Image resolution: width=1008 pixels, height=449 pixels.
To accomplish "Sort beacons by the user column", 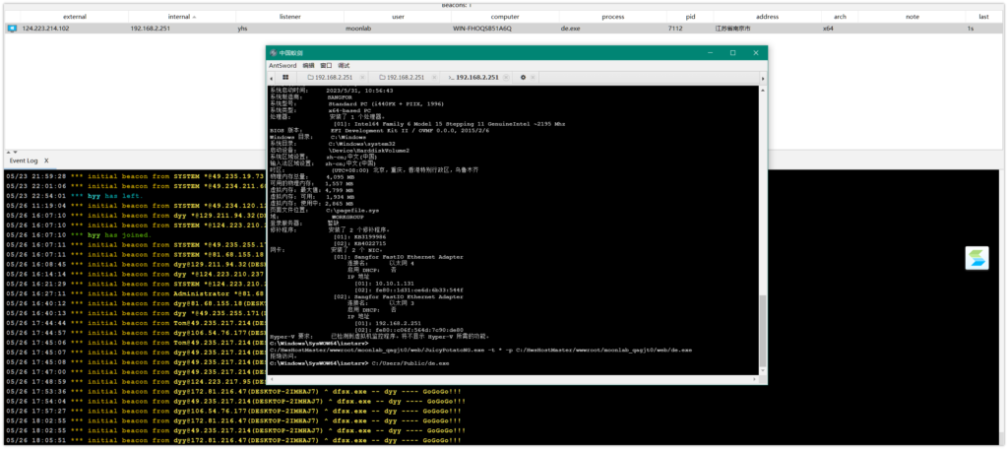I will tap(398, 17).
